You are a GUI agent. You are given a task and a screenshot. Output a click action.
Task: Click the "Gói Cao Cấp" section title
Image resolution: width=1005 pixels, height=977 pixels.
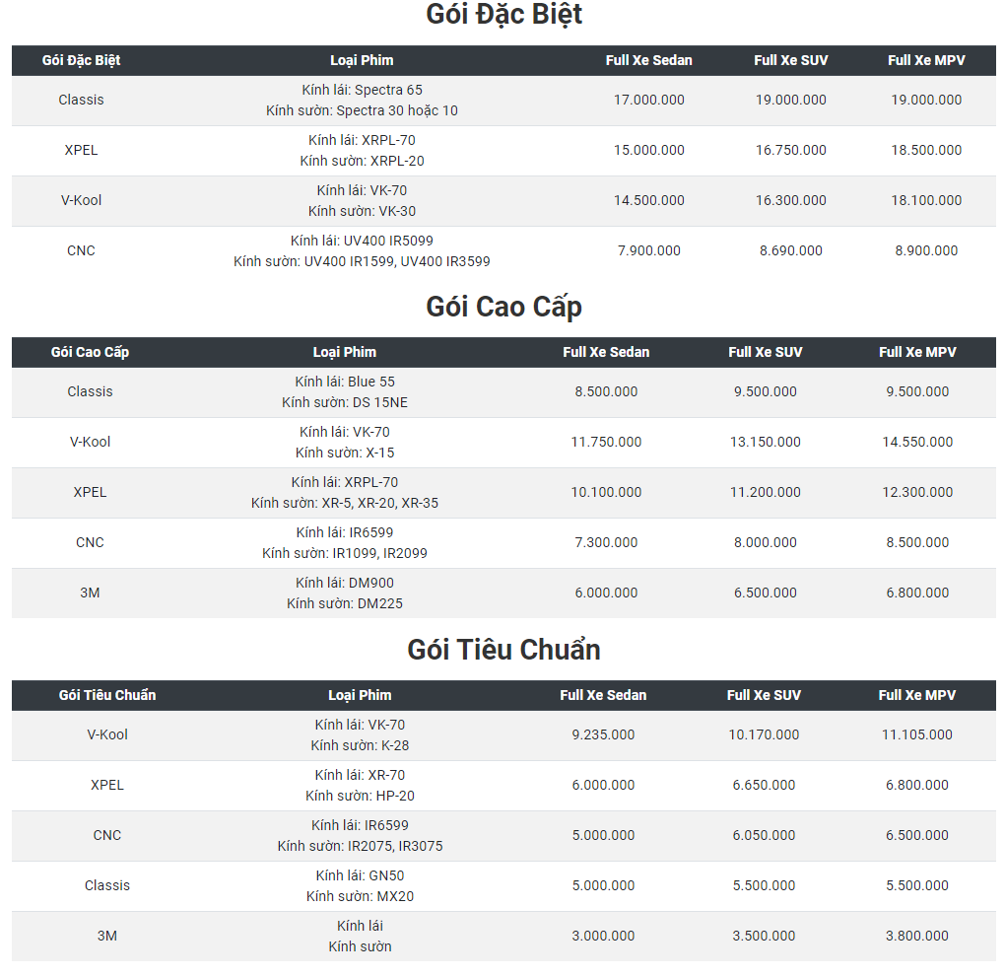point(503,307)
